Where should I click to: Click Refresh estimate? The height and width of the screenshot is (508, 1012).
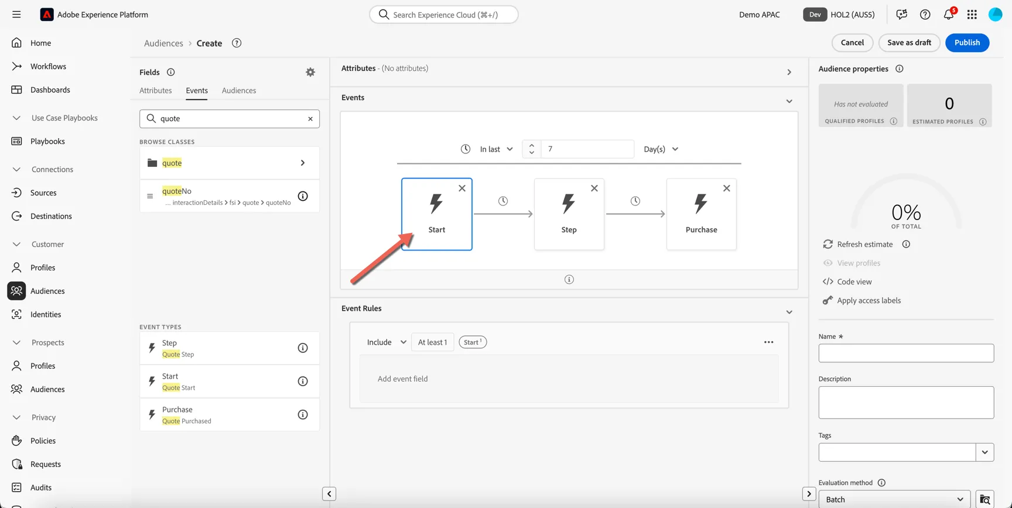coord(858,244)
